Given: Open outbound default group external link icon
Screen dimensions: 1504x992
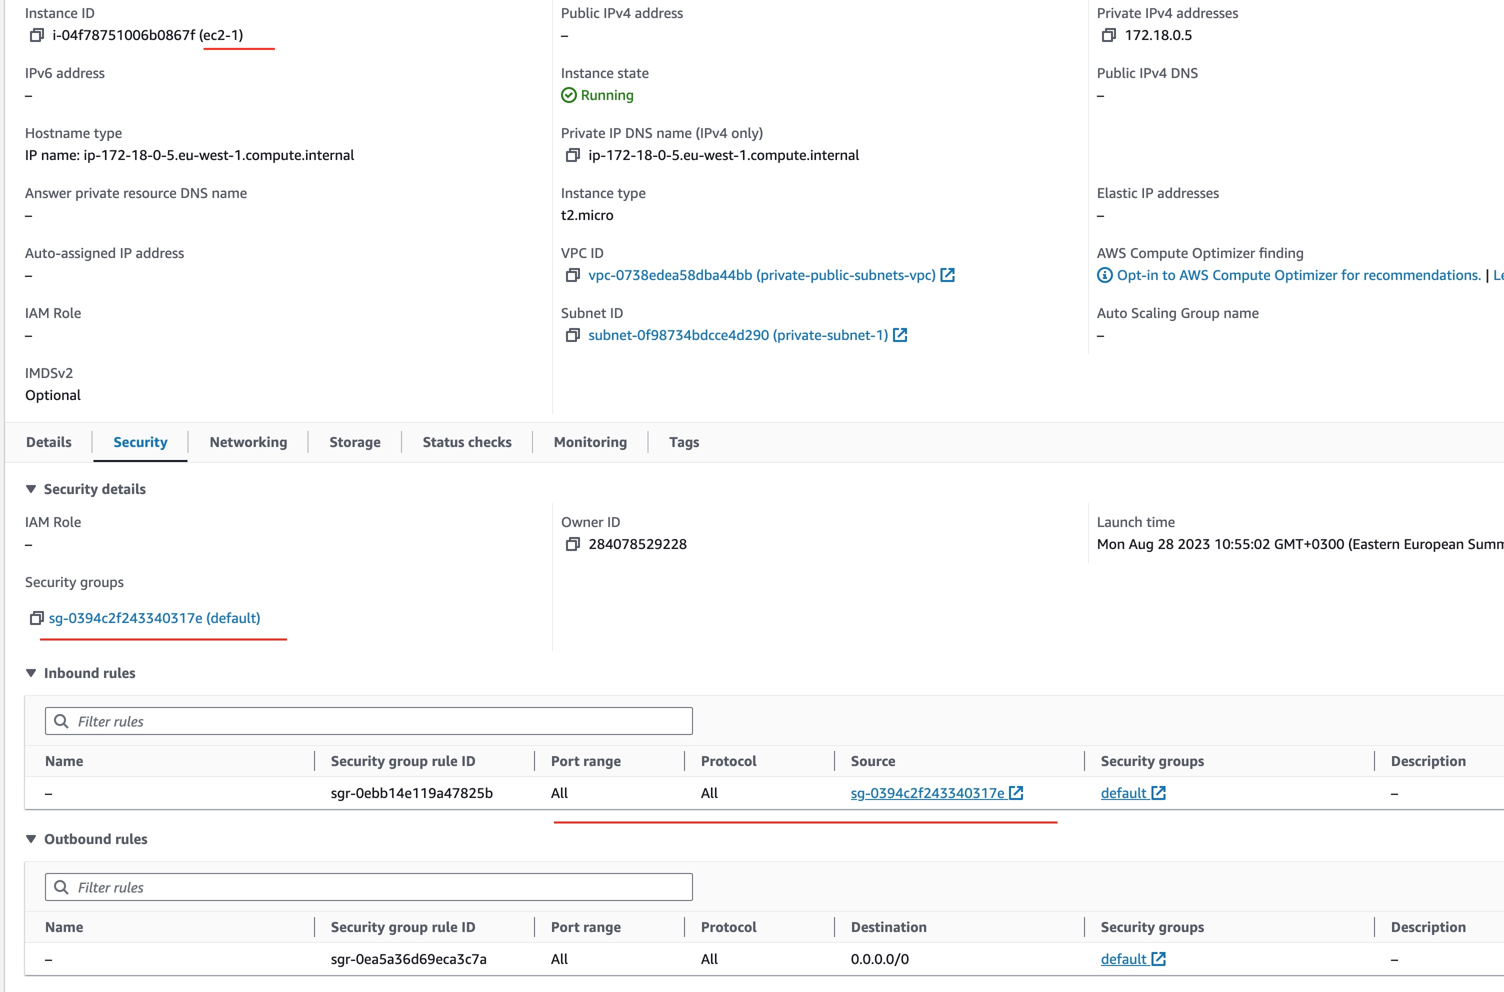Looking at the screenshot, I should [1158, 959].
